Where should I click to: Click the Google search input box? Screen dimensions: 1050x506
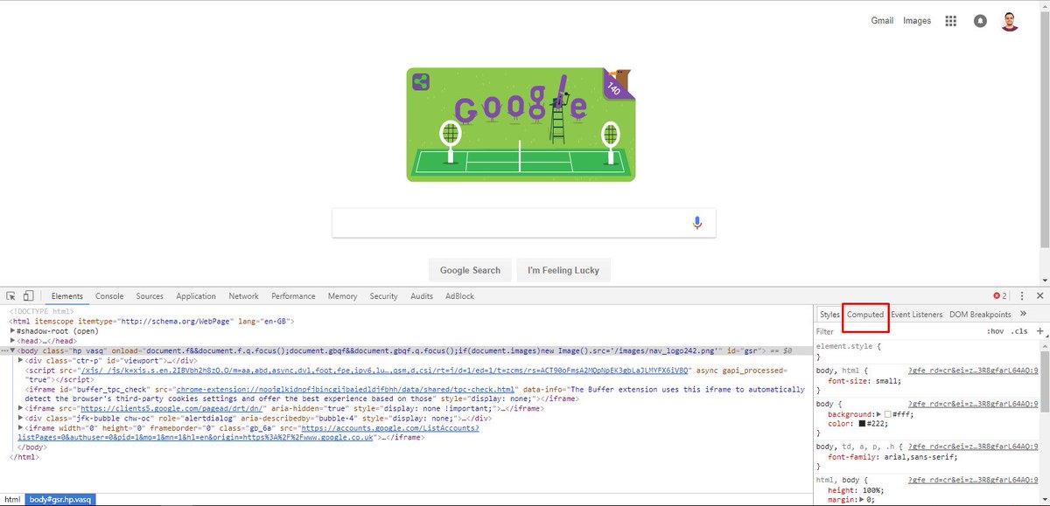point(524,223)
